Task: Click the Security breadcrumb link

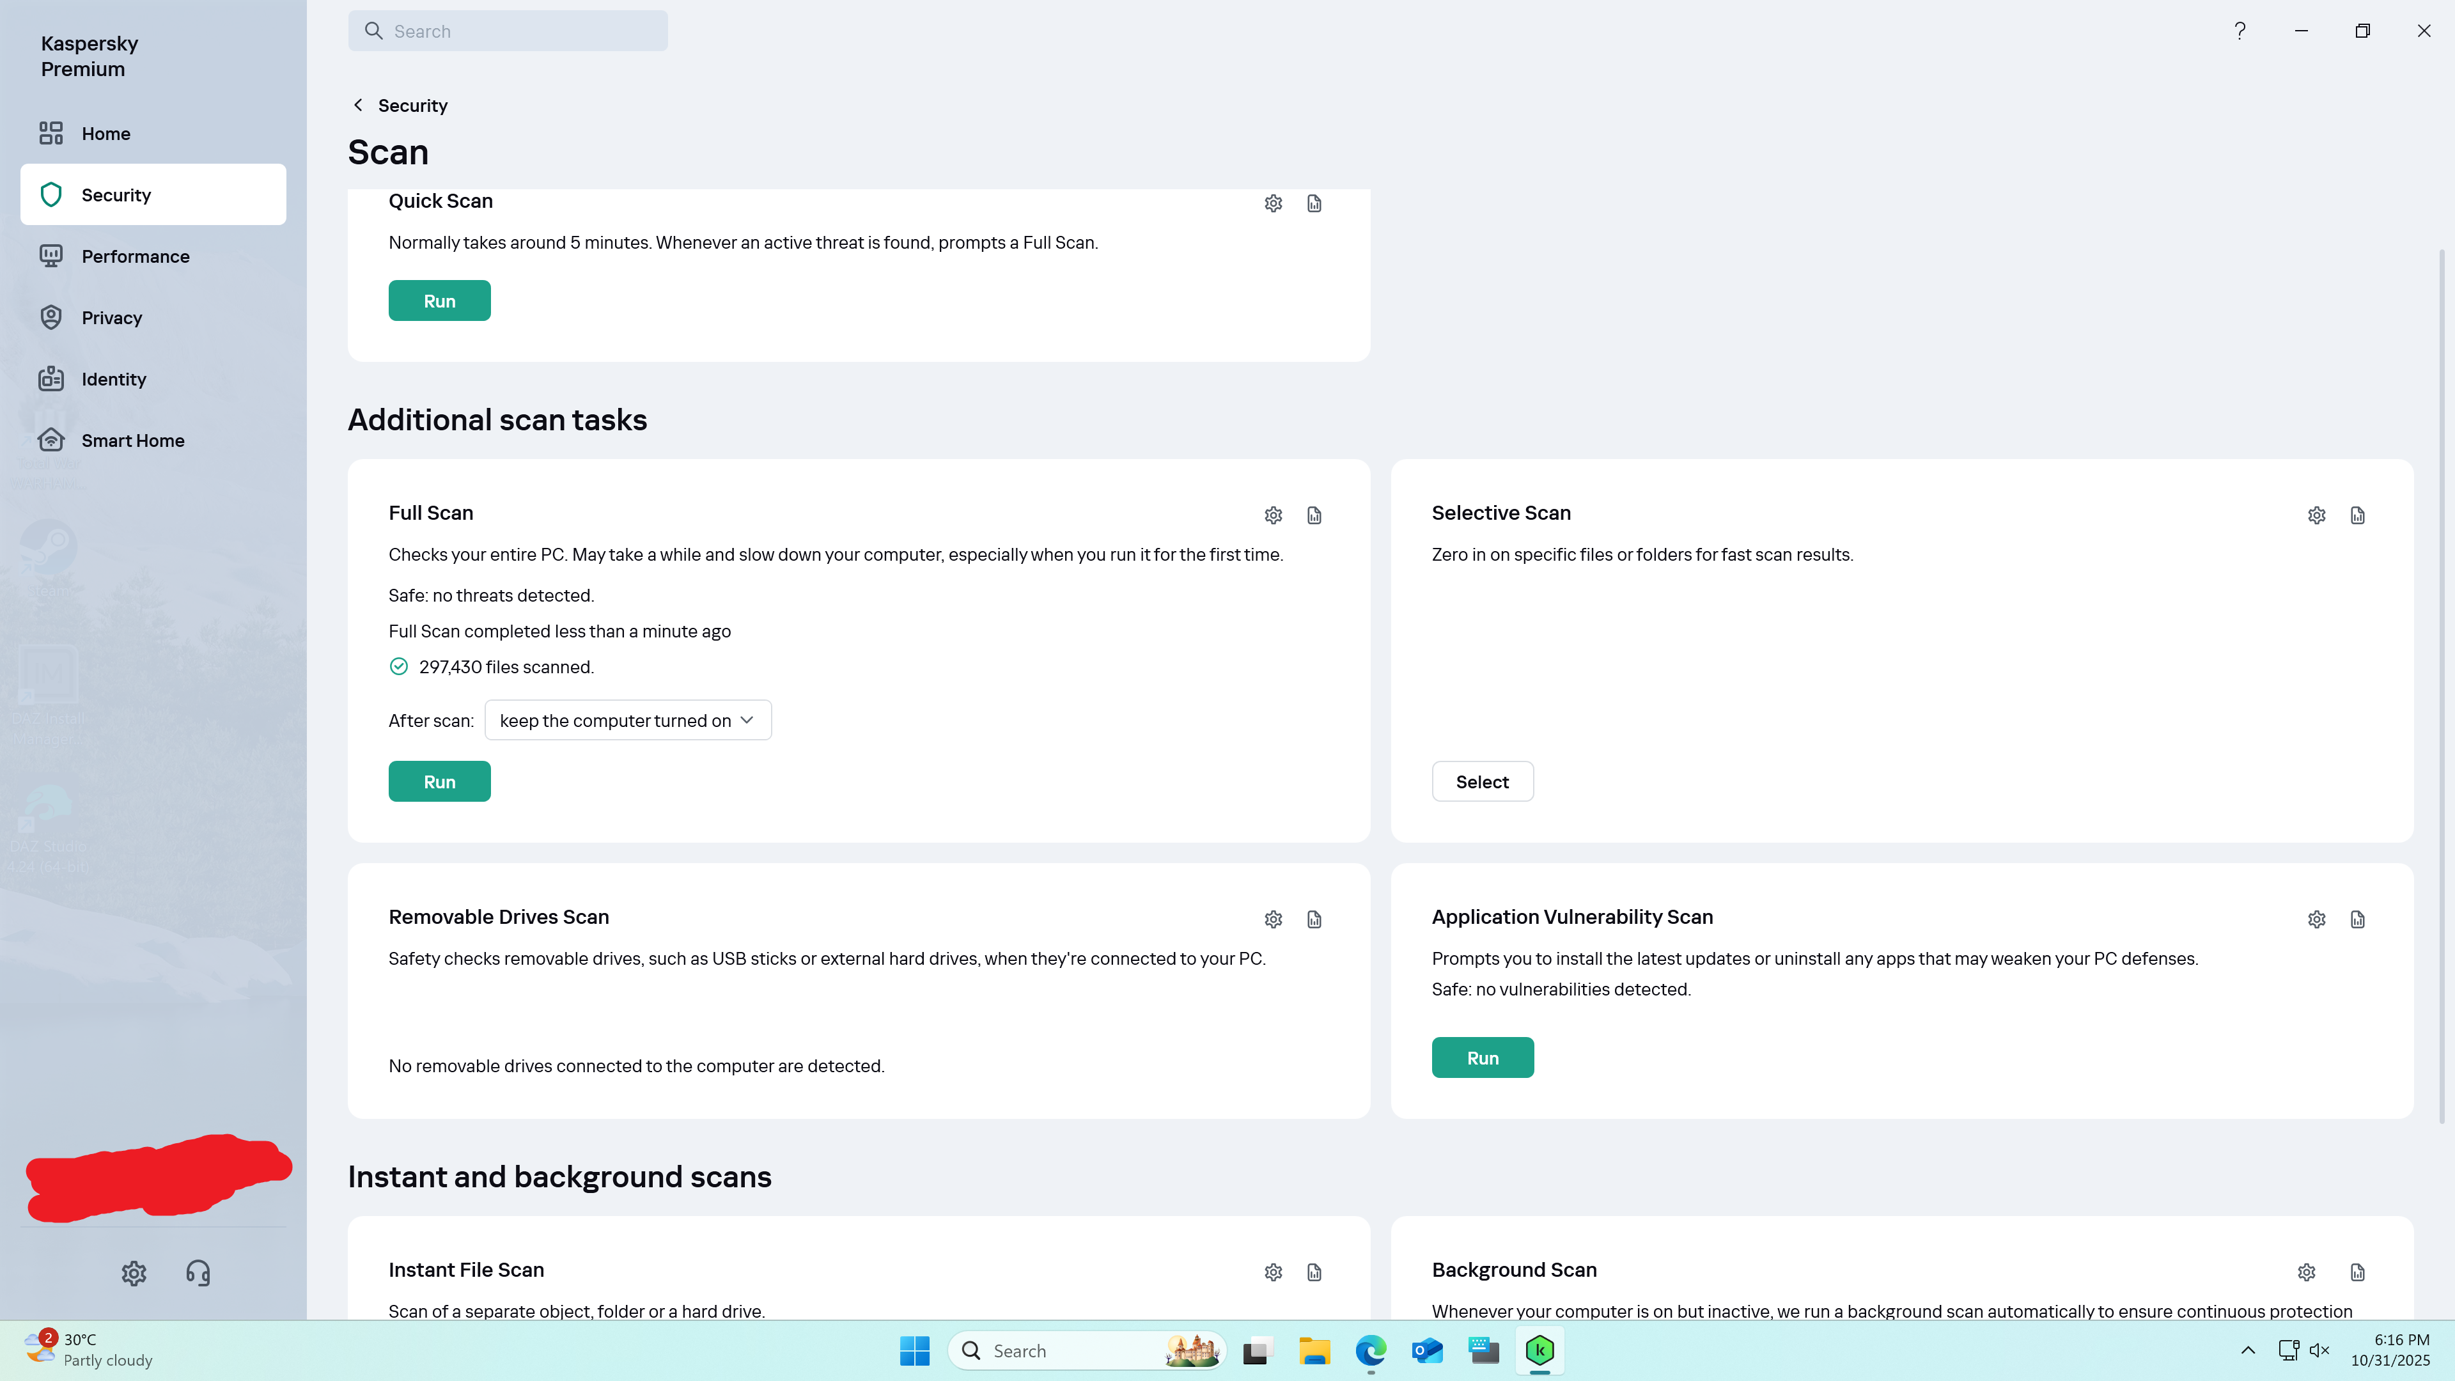Action: click(x=412, y=105)
